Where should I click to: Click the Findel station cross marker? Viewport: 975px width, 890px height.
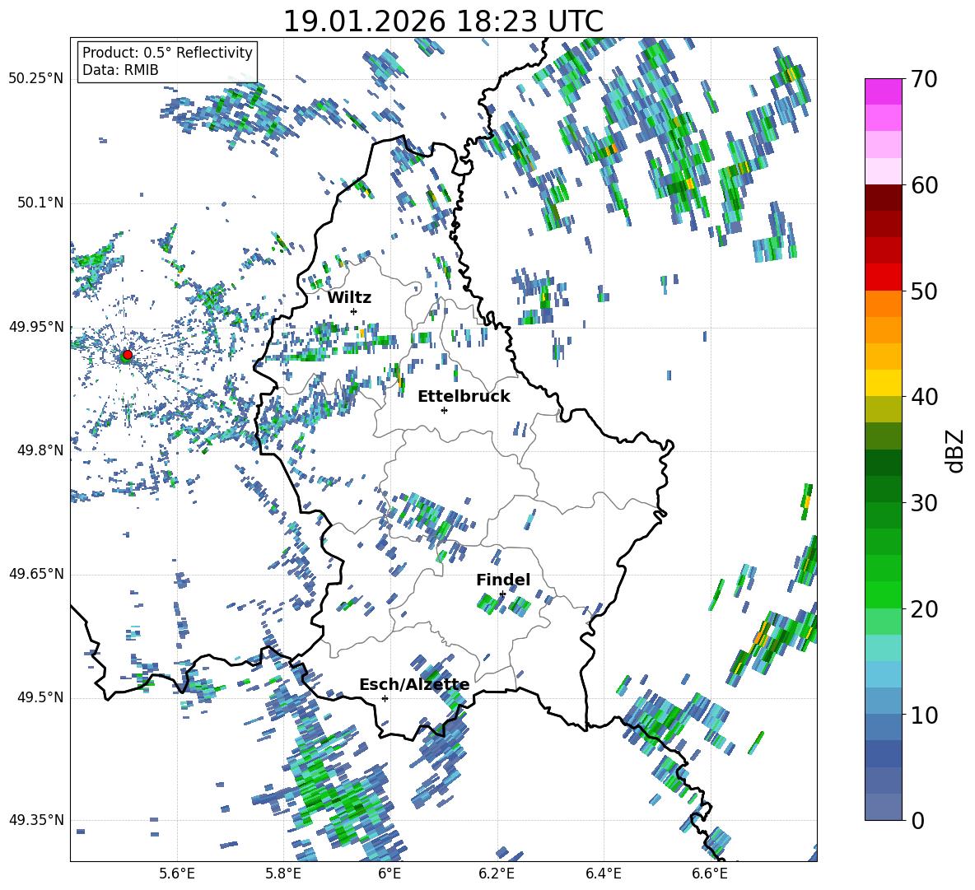click(502, 594)
